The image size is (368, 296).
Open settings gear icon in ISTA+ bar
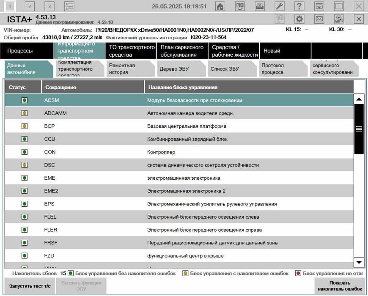(299, 19)
